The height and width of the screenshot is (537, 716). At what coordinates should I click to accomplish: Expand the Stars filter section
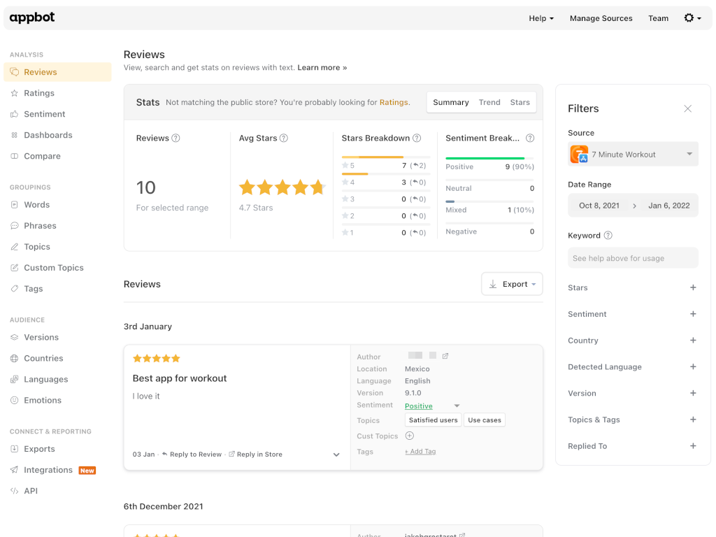click(x=693, y=287)
